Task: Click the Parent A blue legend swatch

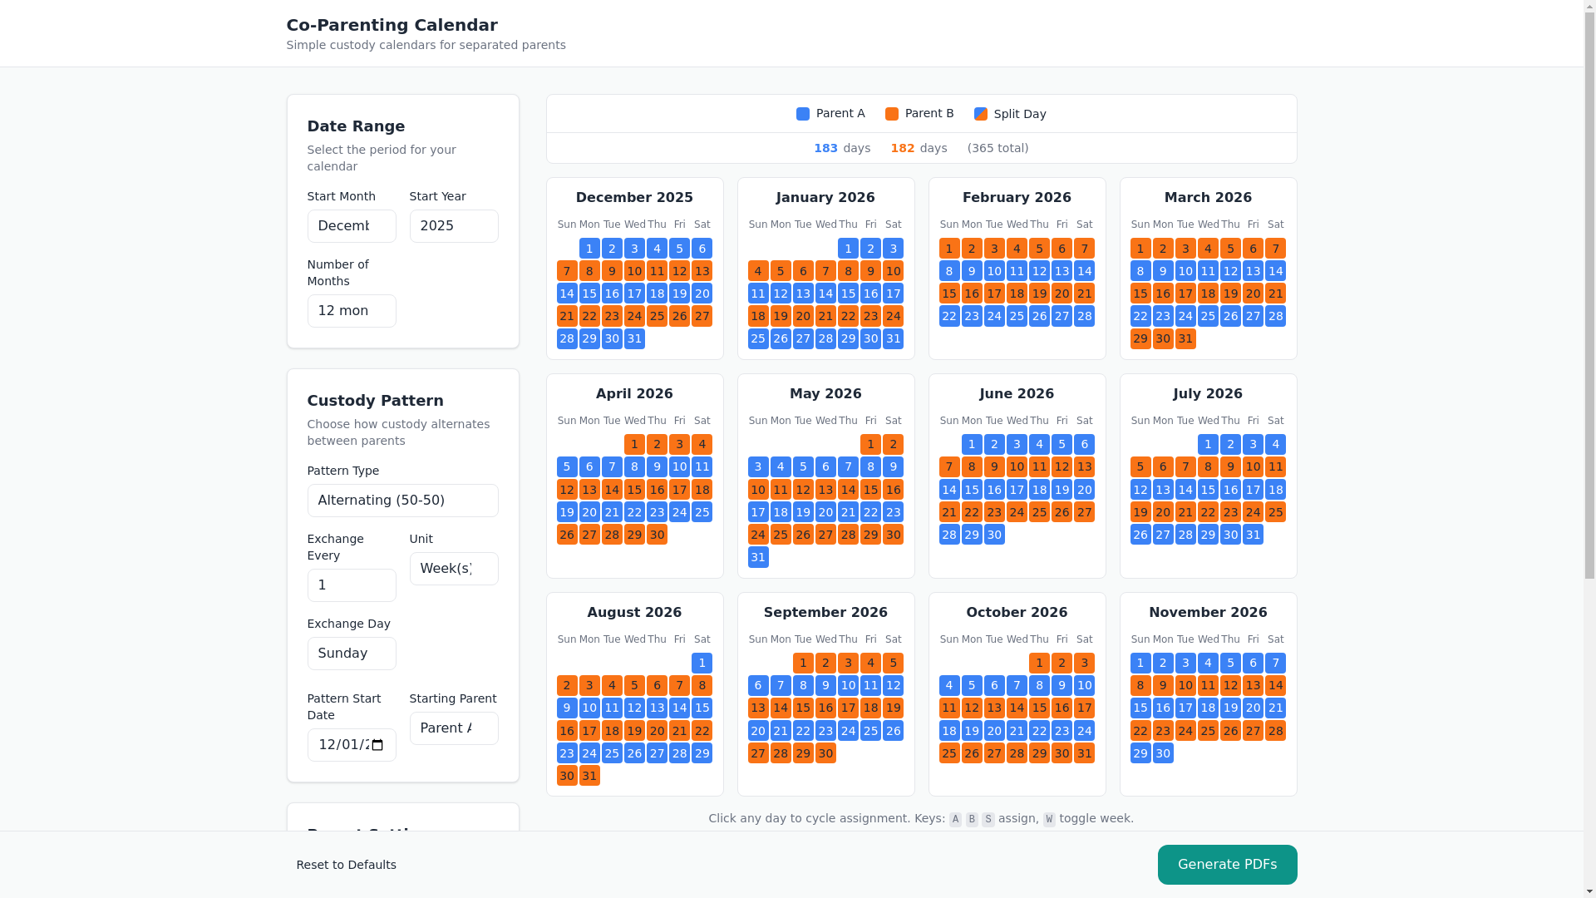Action: pyautogui.click(x=802, y=114)
